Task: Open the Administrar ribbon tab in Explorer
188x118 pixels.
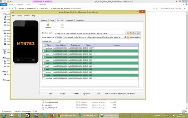Action: pos(42,5)
